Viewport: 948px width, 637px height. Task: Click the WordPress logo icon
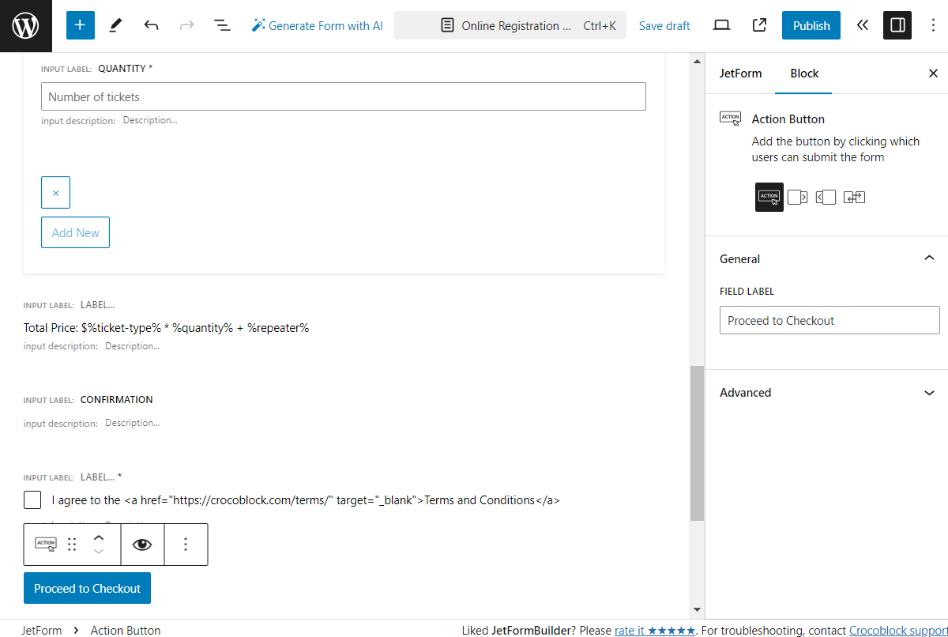pyautogui.click(x=26, y=26)
